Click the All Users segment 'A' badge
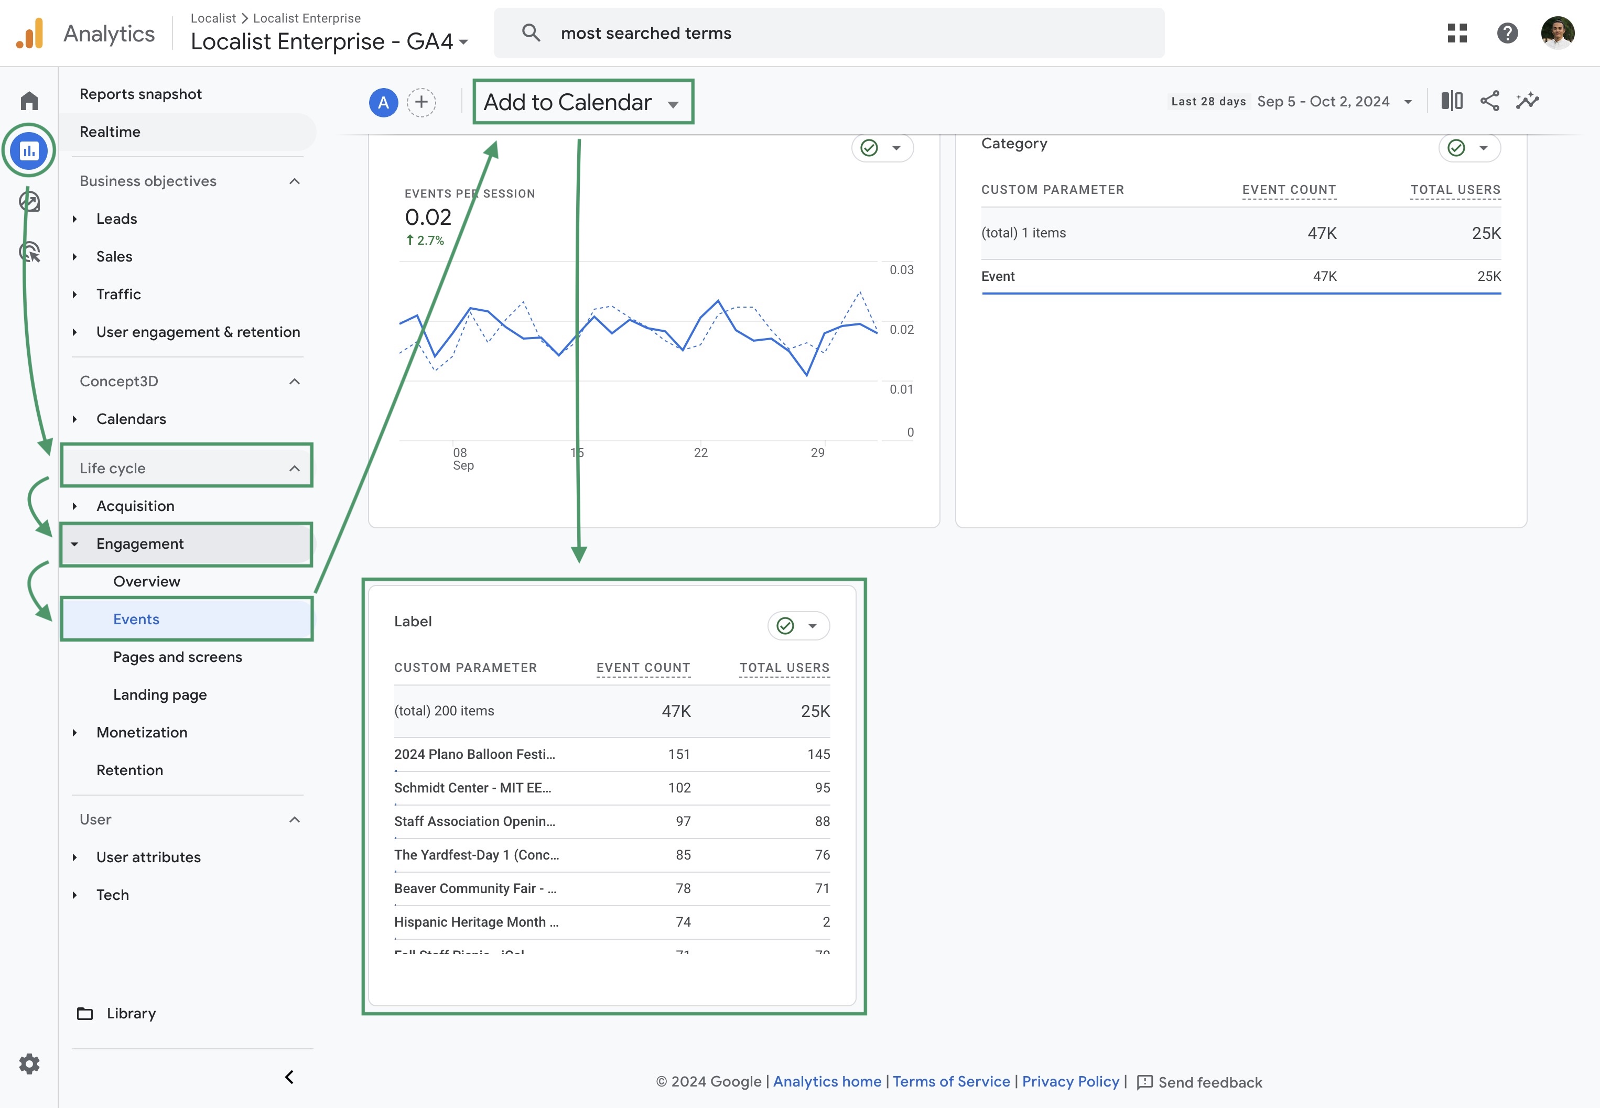Viewport: 1600px width, 1108px height. [383, 103]
